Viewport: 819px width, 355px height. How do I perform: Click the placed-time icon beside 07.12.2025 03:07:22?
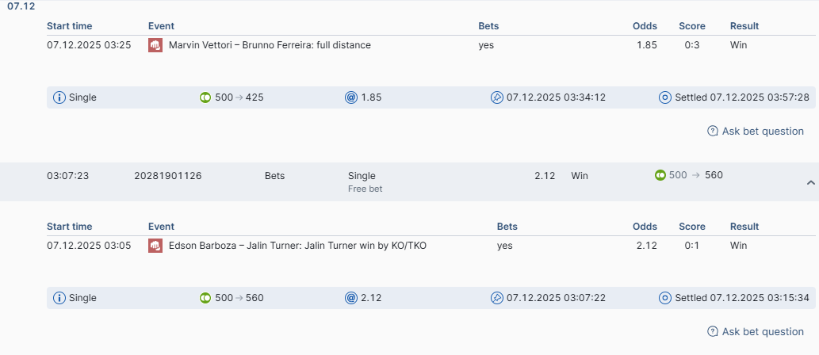tap(497, 298)
